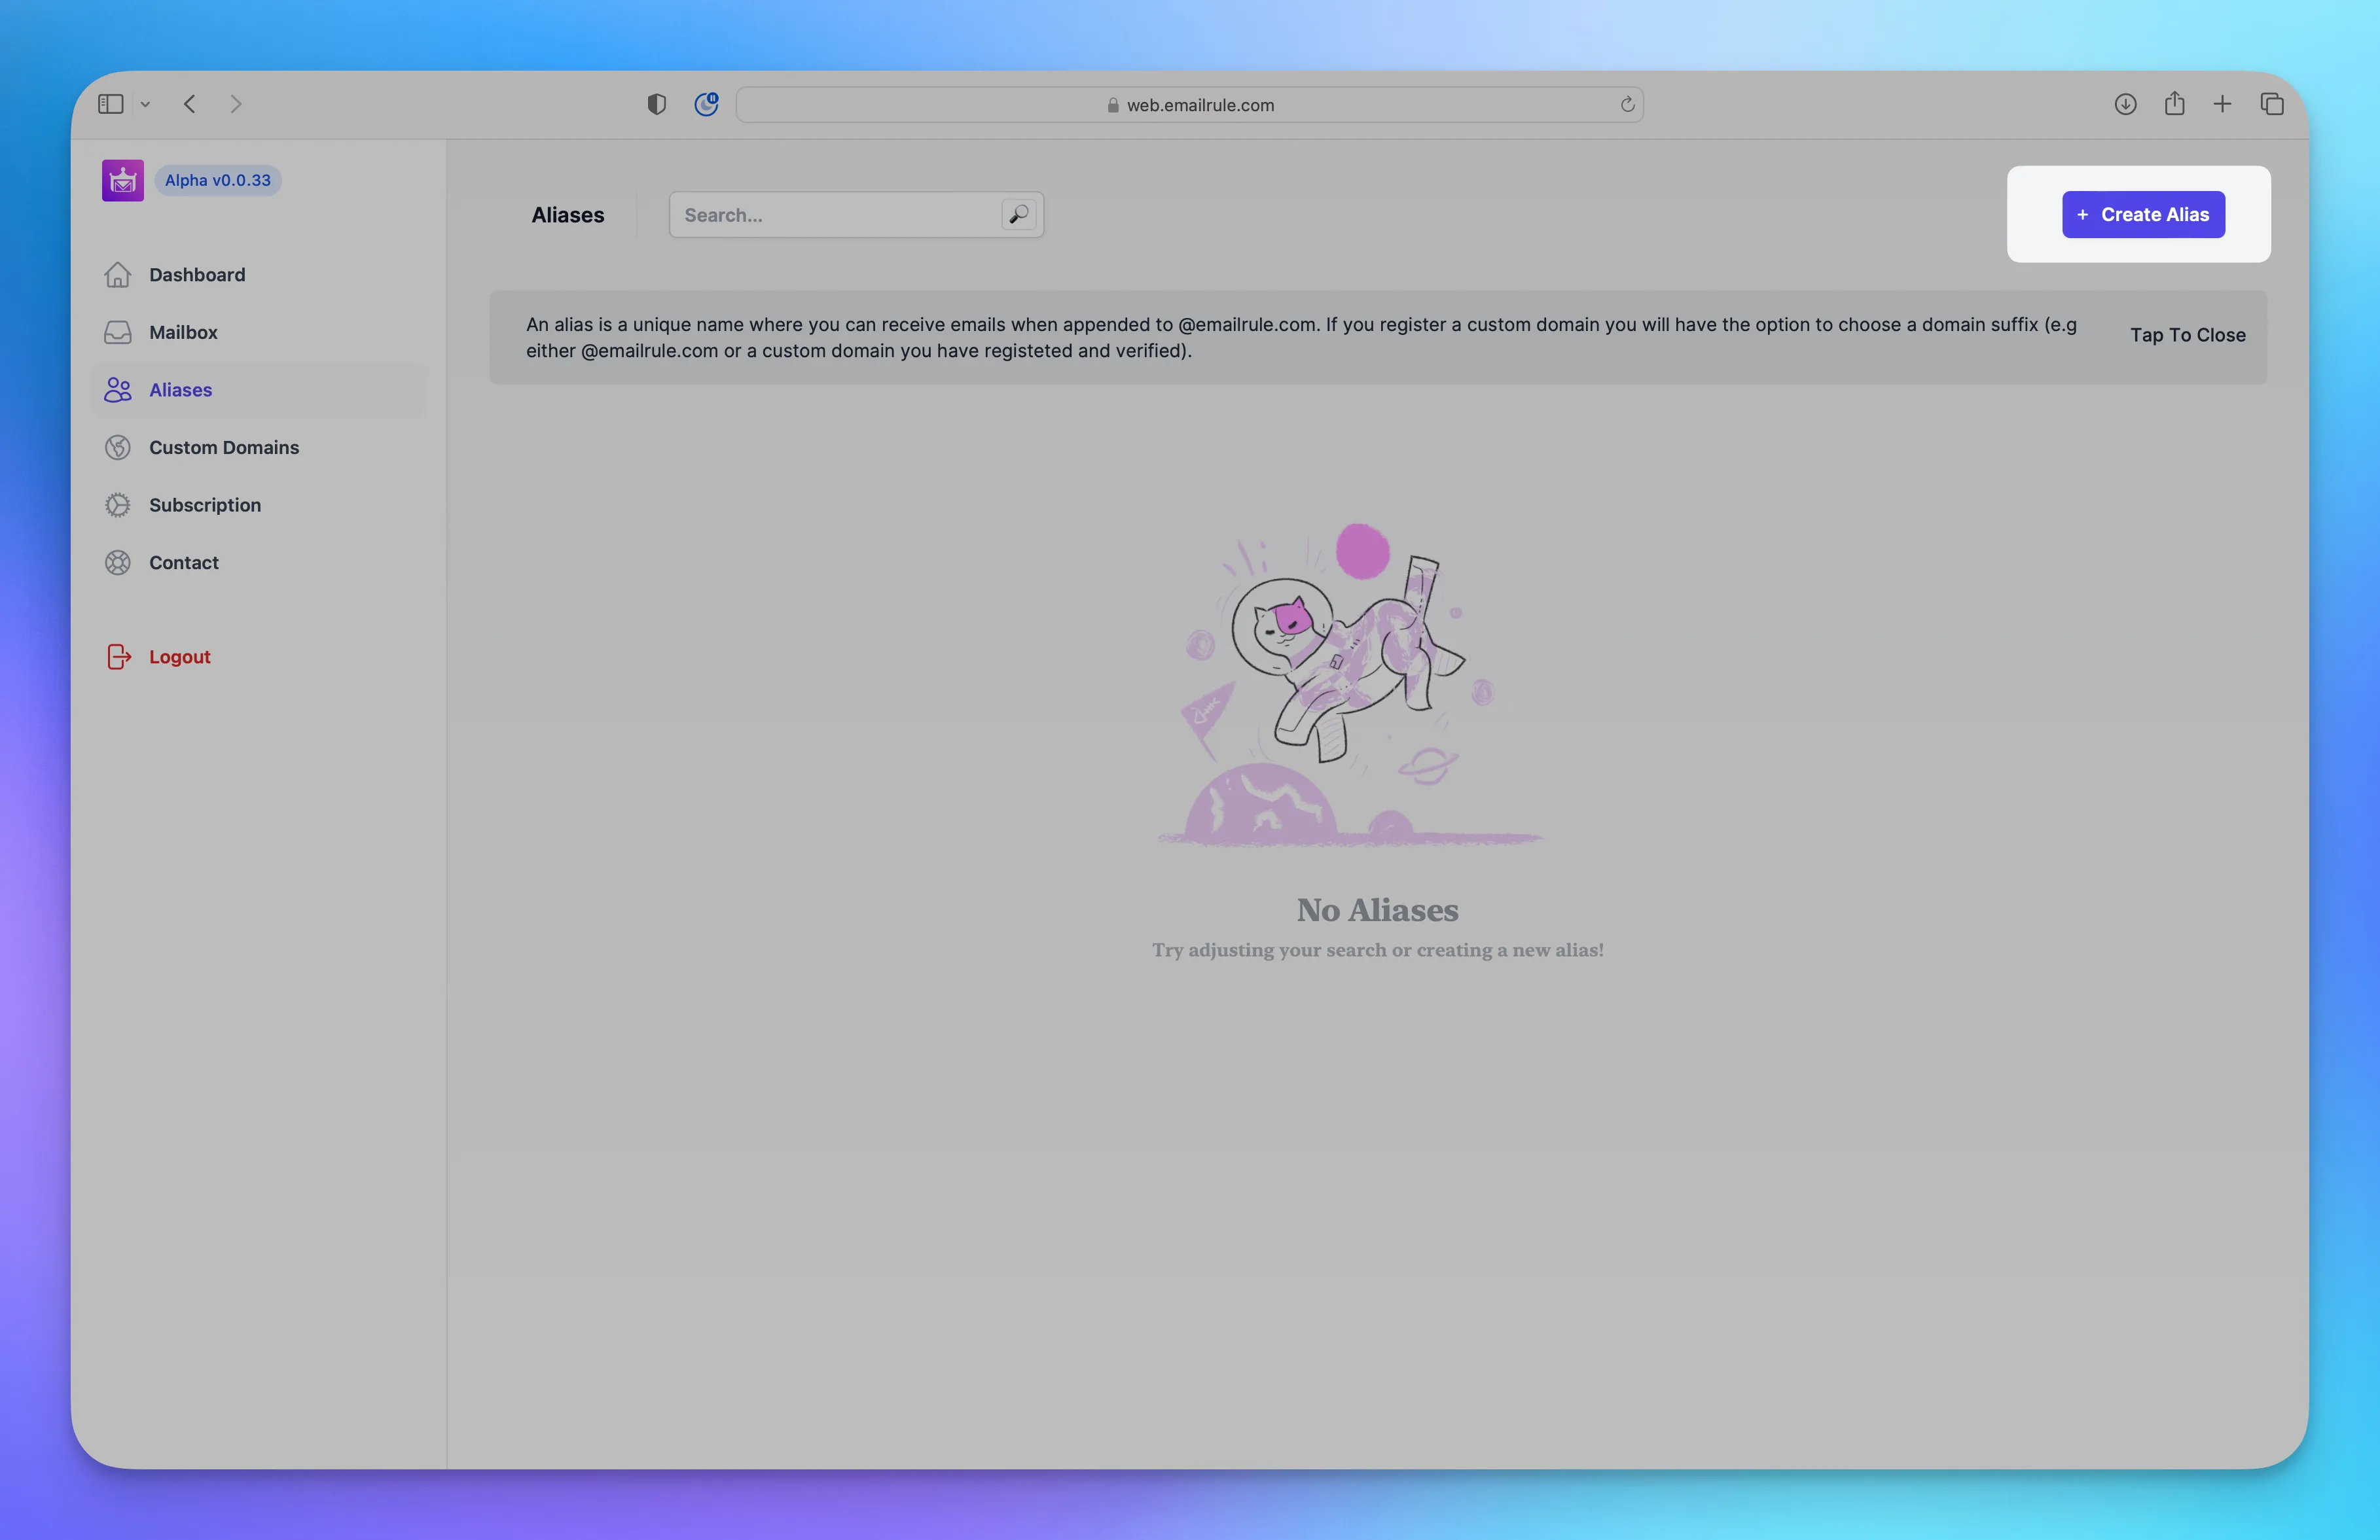The width and height of the screenshot is (2380, 1540).
Task: Click the search magnifier icon
Action: (x=1018, y=215)
